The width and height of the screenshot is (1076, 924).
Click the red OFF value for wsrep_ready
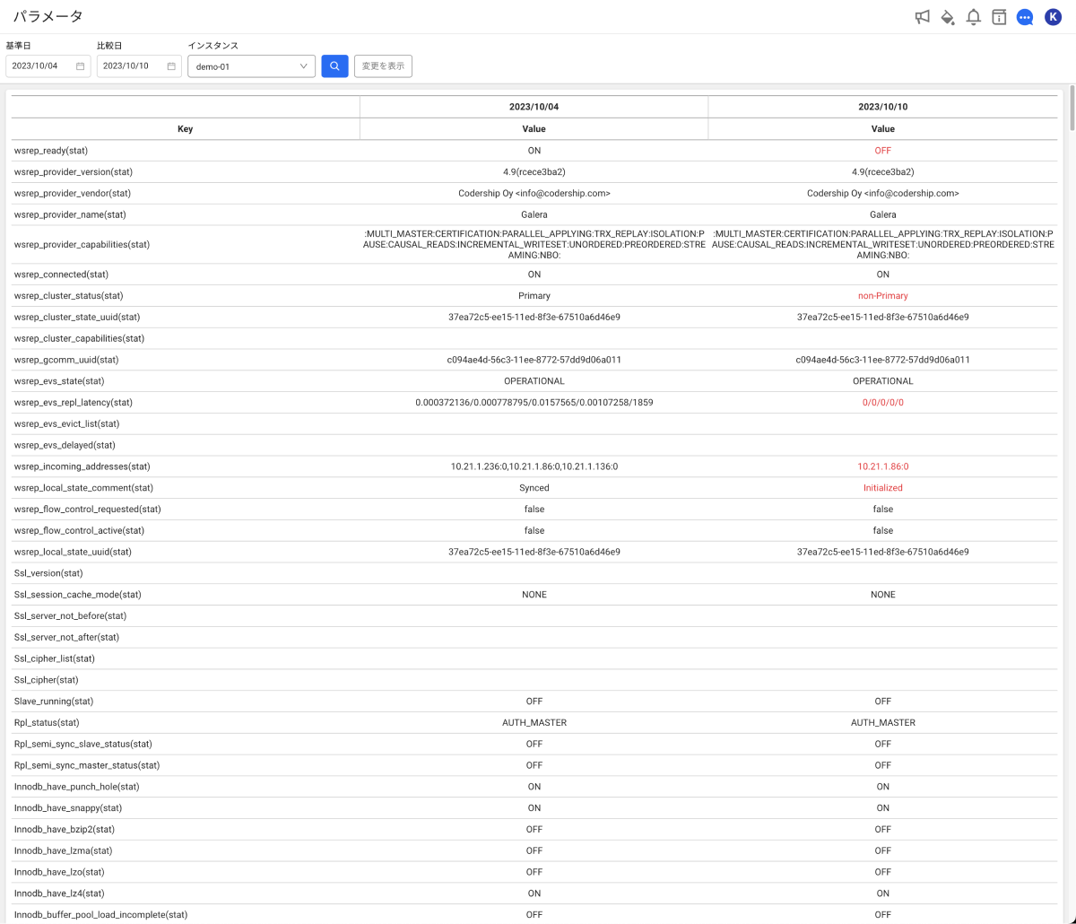(x=883, y=151)
